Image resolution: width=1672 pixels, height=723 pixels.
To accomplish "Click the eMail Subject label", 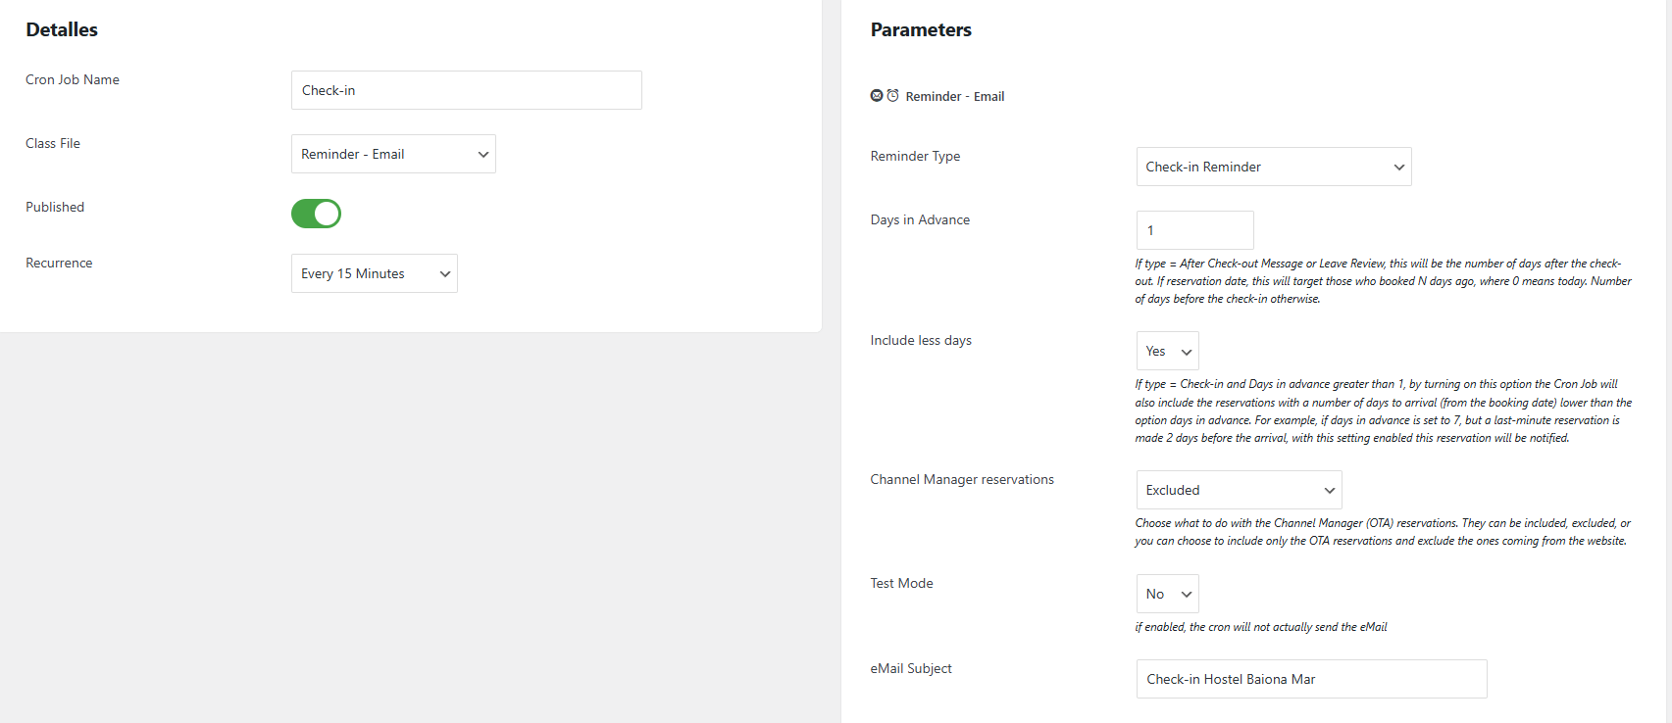I will 911,668.
